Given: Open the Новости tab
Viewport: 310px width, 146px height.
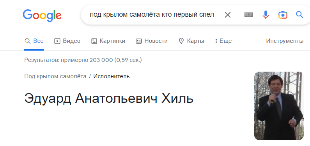Looking at the screenshot, I should coord(152,41).
